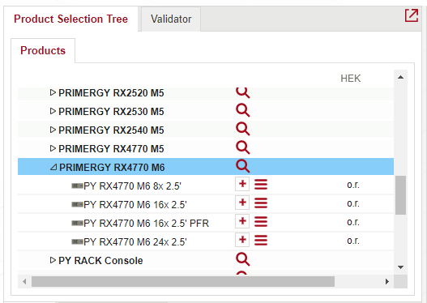Click the HEK column header
The image size is (427, 303).
351,79
